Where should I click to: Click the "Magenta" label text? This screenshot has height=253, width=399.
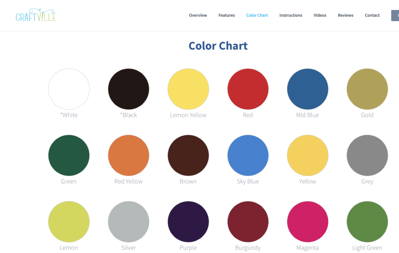(308, 248)
